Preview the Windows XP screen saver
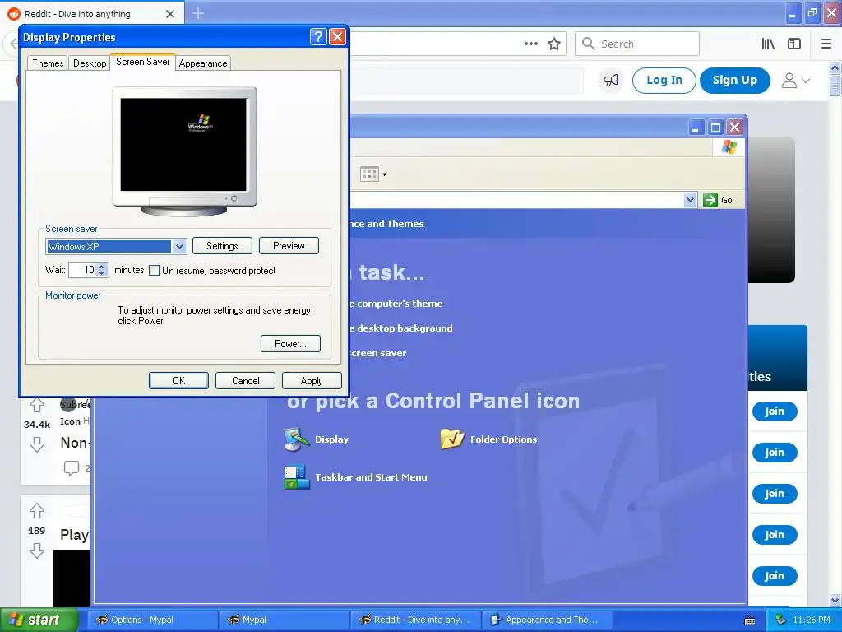The height and width of the screenshot is (632, 842). (x=289, y=246)
